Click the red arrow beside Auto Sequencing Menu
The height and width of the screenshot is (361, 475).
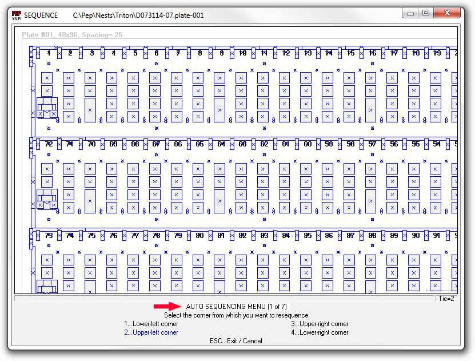click(166, 307)
